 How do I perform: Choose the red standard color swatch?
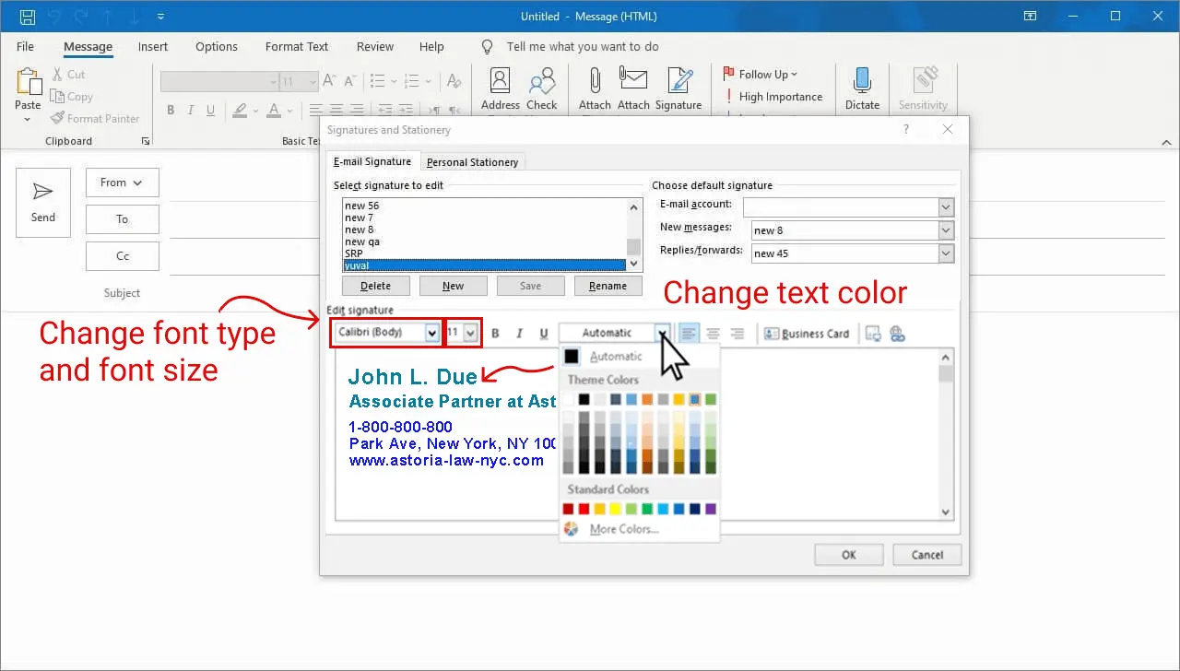click(584, 509)
